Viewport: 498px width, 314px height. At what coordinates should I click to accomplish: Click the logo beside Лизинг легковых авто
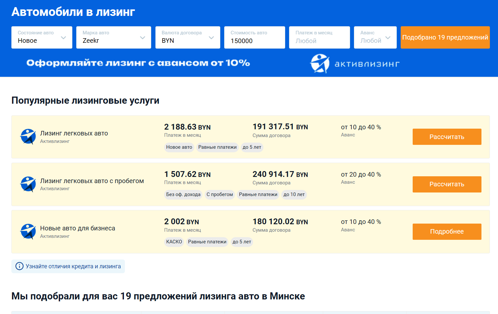(x=28, y=137)
